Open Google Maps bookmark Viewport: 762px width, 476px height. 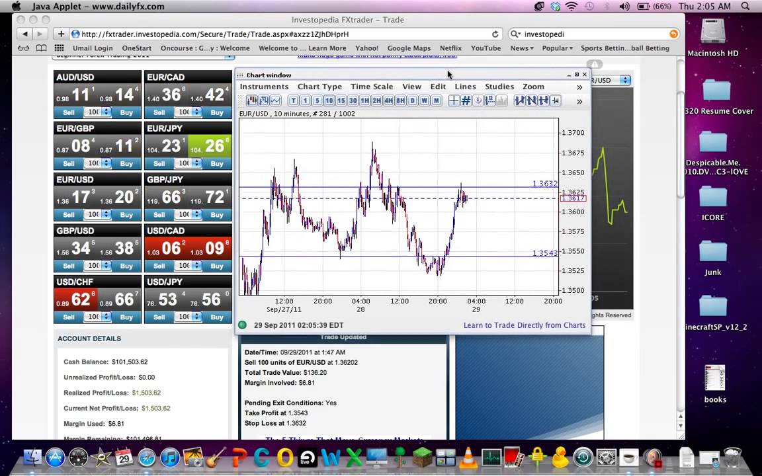coord(409,48)
